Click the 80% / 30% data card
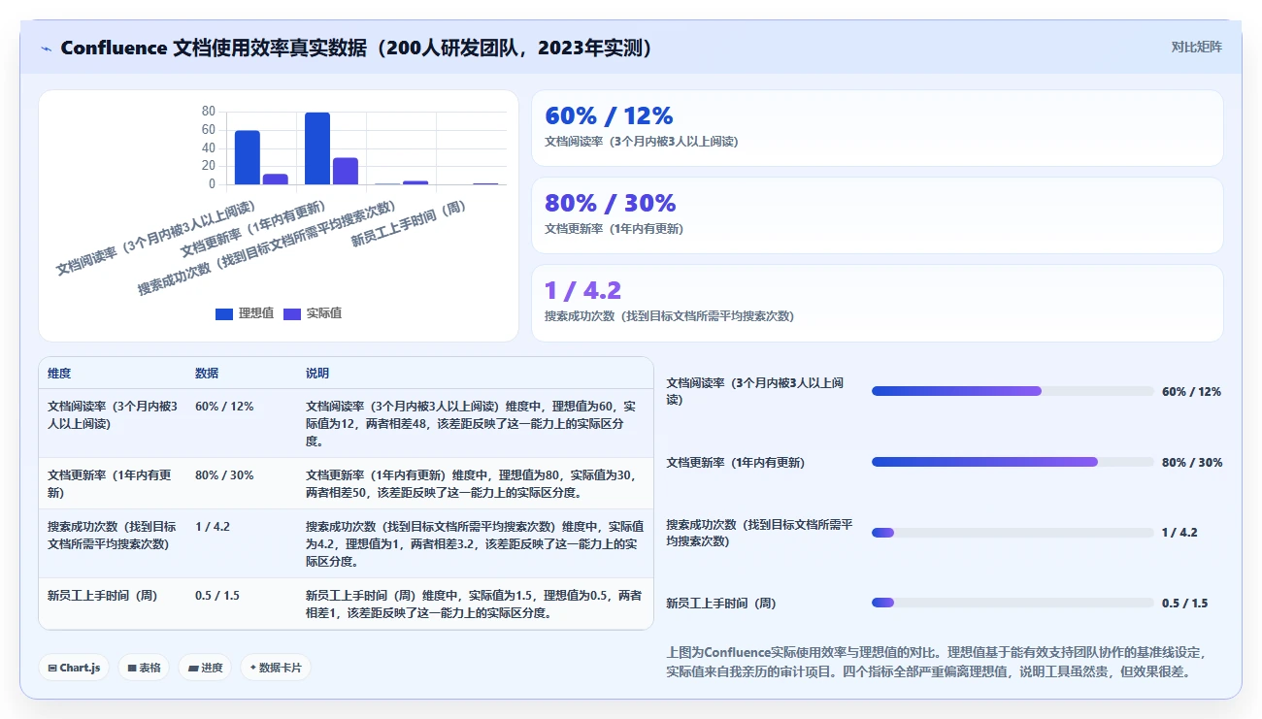 tap(878, 215)
